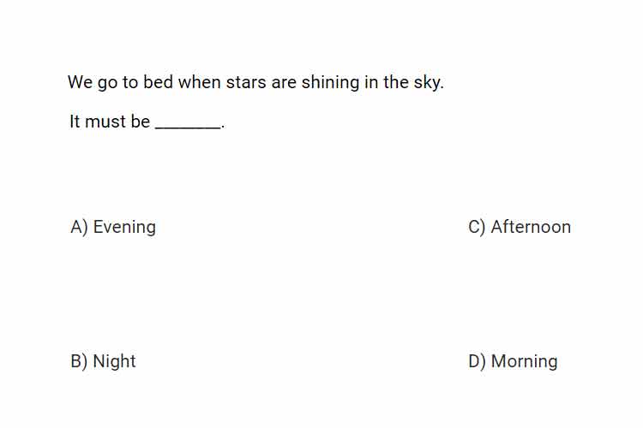Viewport: 643px width, 428px height.
Task: Choose answer option C) Afternoon
Action: [x=520, y=227]
